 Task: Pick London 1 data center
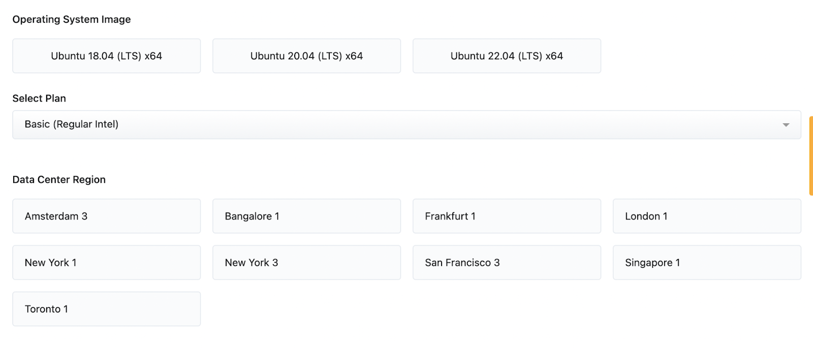(707, 216)
